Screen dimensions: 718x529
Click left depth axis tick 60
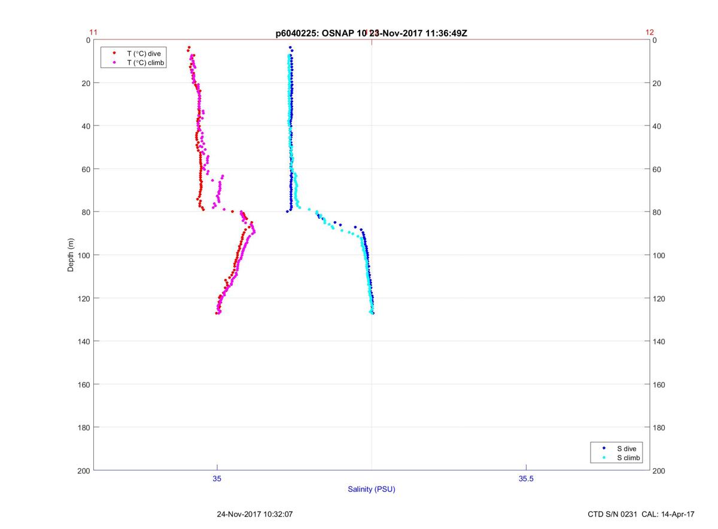[x=86, y=169]
